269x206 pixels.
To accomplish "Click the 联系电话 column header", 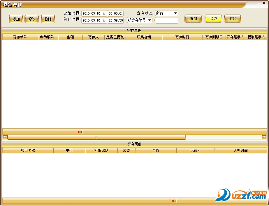I will [144, 37].
